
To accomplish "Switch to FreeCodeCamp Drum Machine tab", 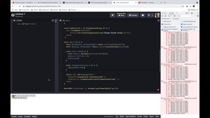I will click(x=49, y=3).
